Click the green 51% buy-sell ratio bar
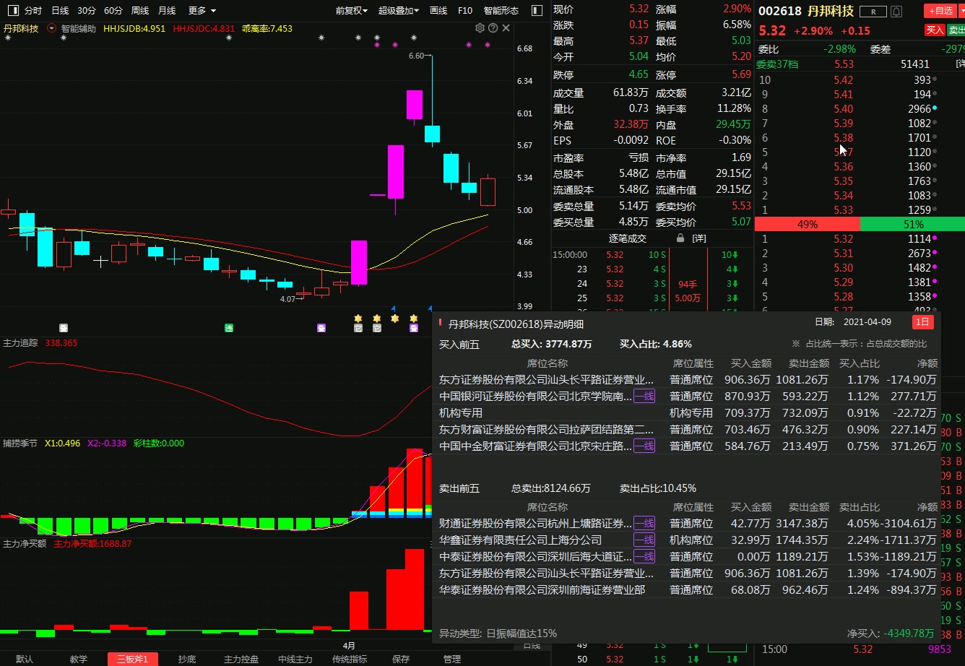Image resolution: width=965 pixels, height=666 pixels. click(912, 224)
